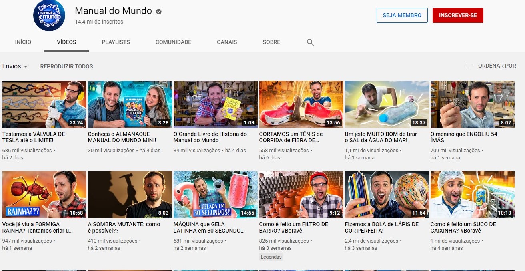Open the SUCO DE CAIXINHA video thumbnail
This screenshot has width=525, height=271.
tap(472, 195)
